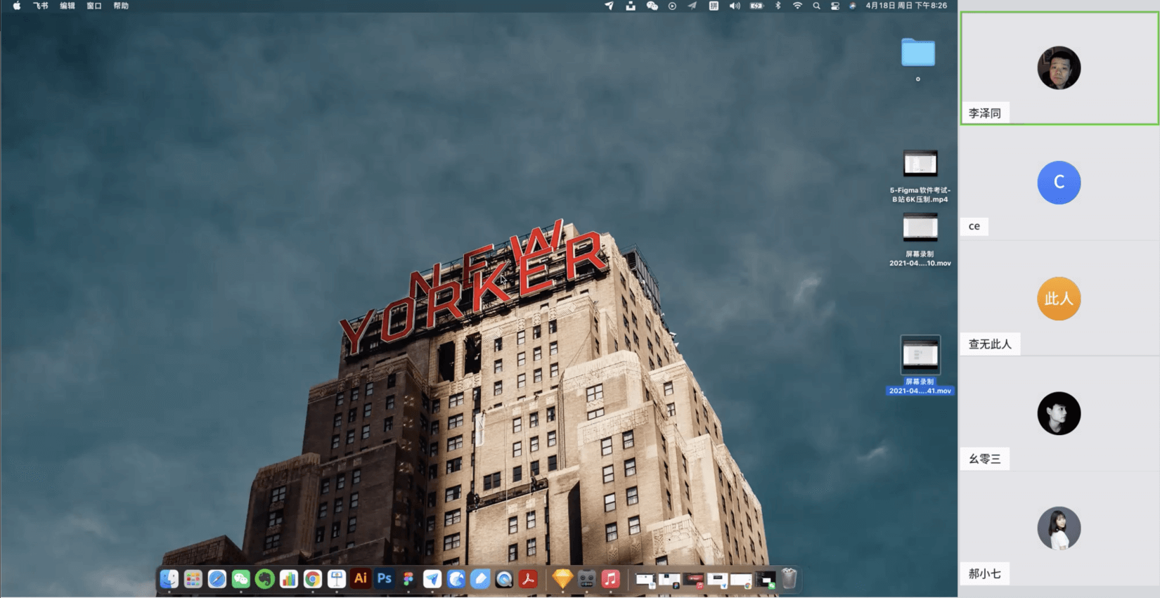Click the ce name label
Viewport: 1160px width, 598px height.
974,226
